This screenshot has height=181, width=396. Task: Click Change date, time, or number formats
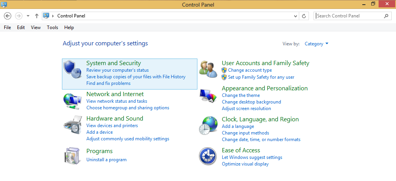[x=261, y=139]
